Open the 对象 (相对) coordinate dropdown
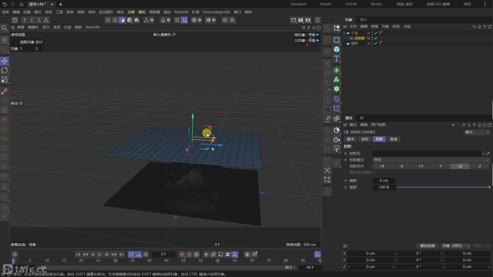Image resolution: width=493 pixels, height=277 pixels. 456,246
